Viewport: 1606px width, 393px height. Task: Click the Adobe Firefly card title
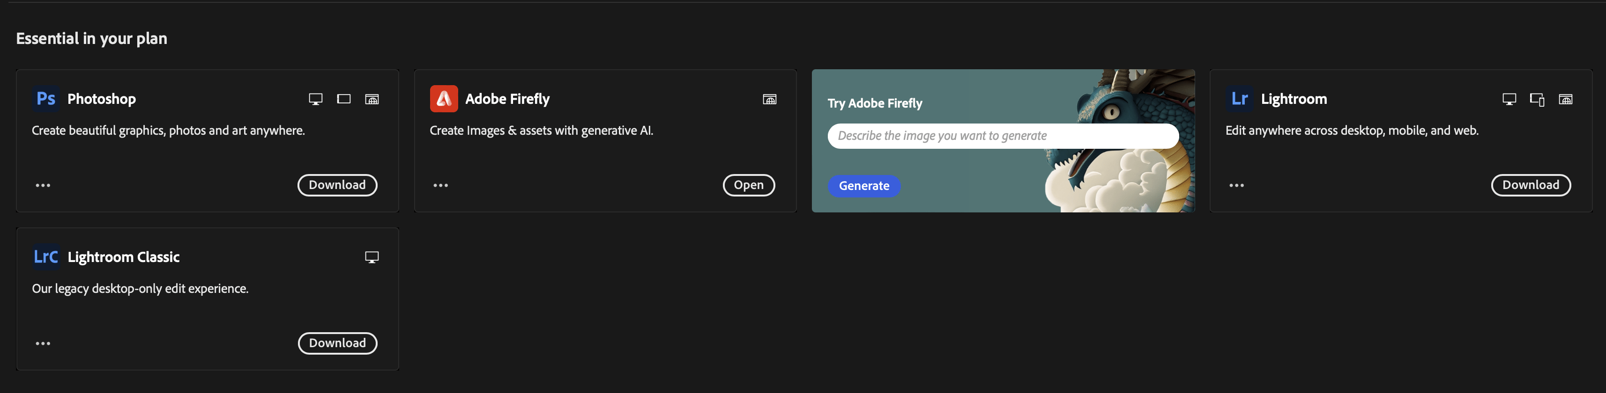pos(507,99)
